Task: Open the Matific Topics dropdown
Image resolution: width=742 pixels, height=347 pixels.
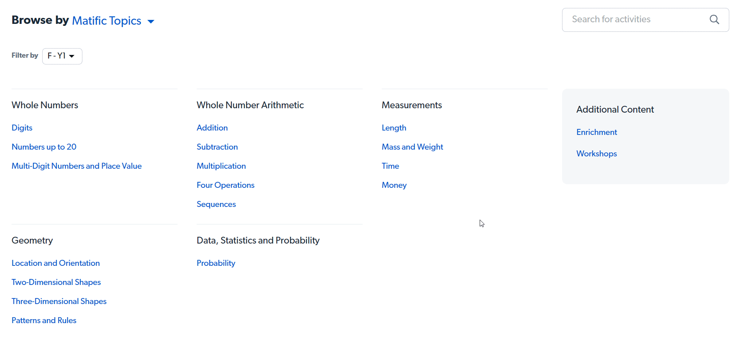Action: click(x=107, y=20)
